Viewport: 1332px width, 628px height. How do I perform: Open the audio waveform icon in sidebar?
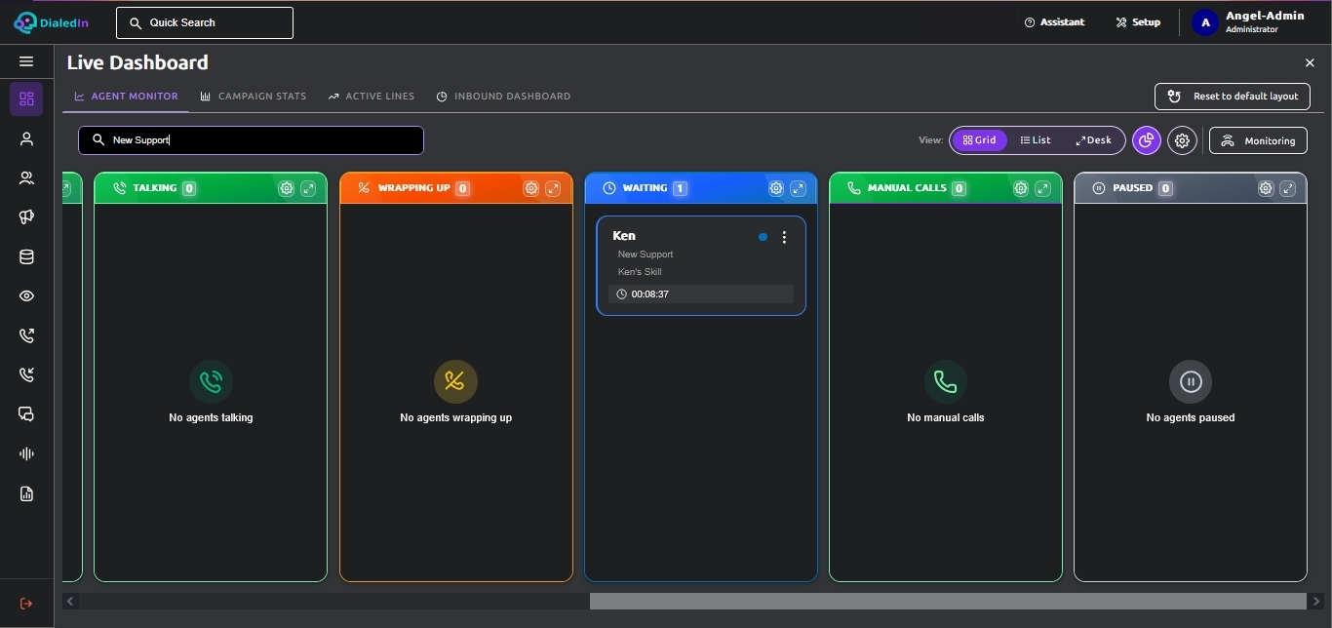coord(26,453)
